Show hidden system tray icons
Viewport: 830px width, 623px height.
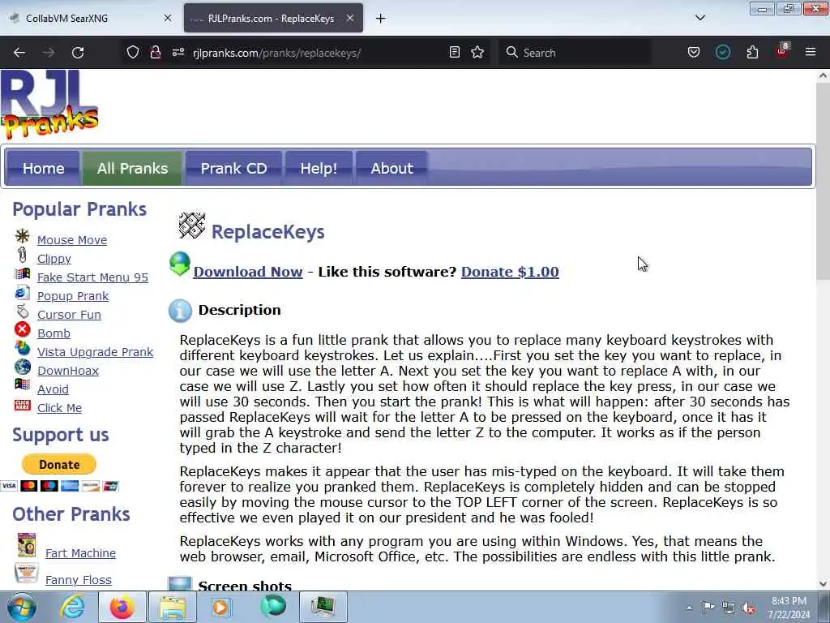click(689, 608)
